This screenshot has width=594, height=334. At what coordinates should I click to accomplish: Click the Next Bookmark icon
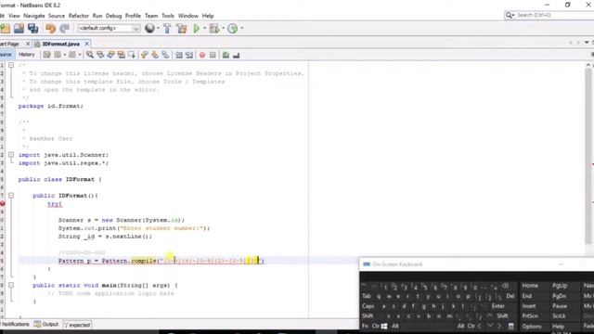(155, 56)
